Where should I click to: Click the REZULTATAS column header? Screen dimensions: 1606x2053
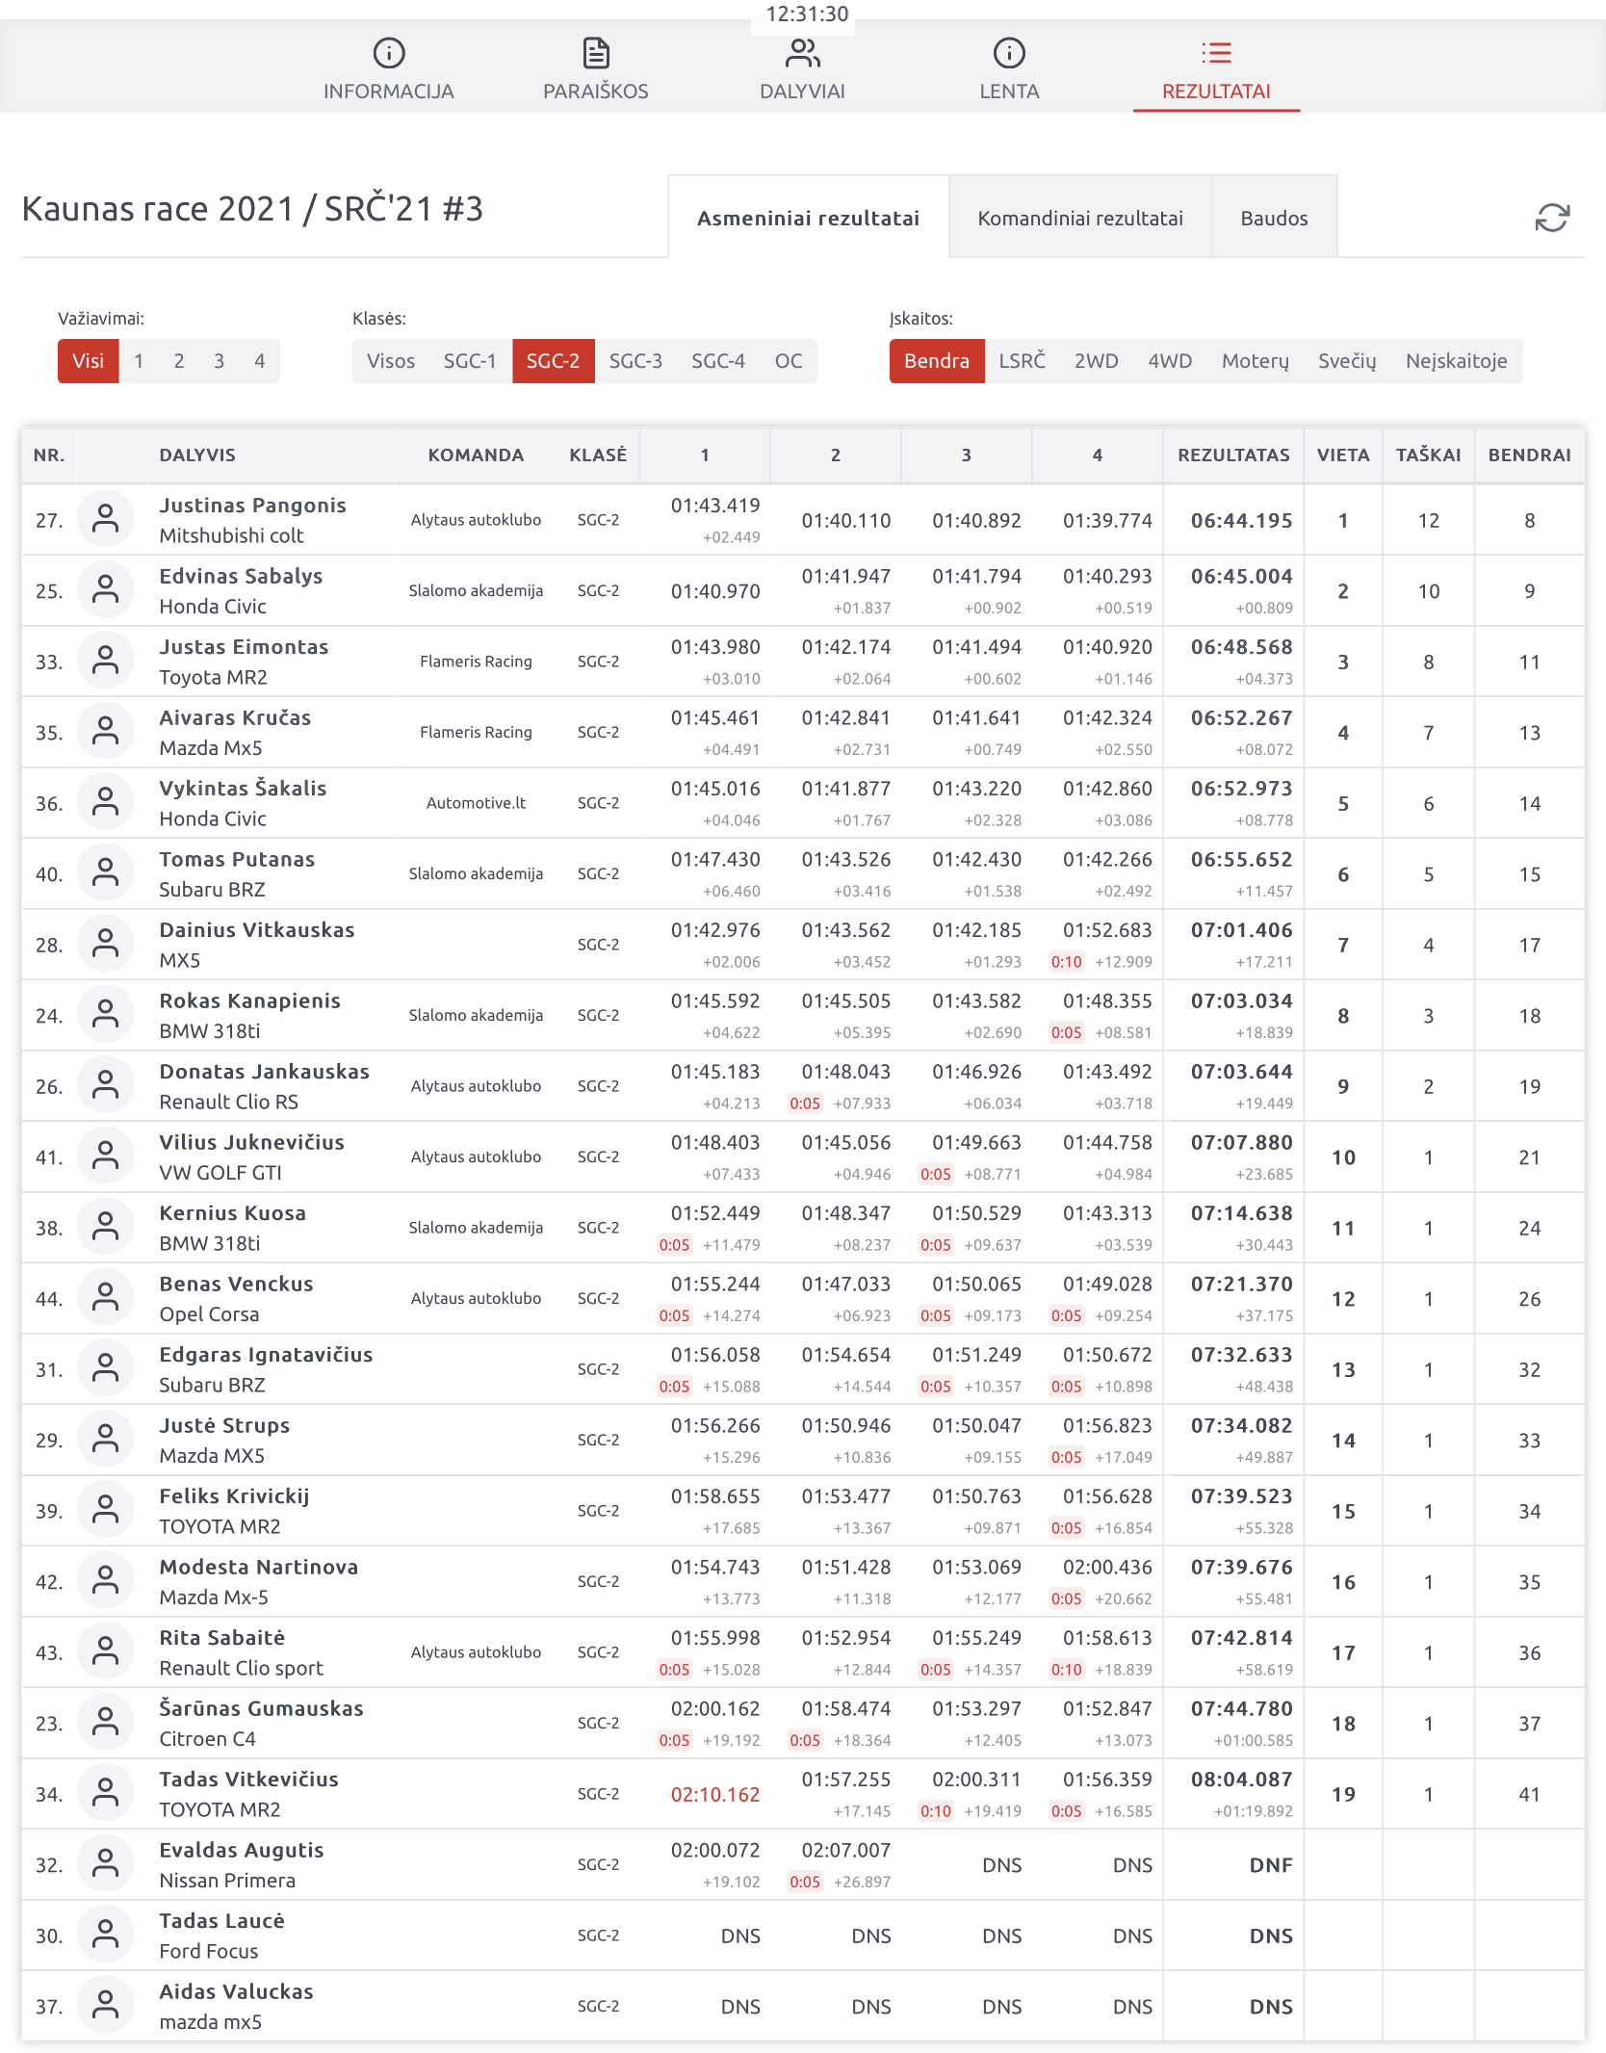(1233, 455)
